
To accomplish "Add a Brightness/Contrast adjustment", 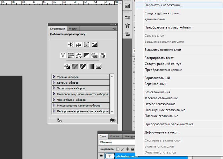I will [x=70, y=45].
